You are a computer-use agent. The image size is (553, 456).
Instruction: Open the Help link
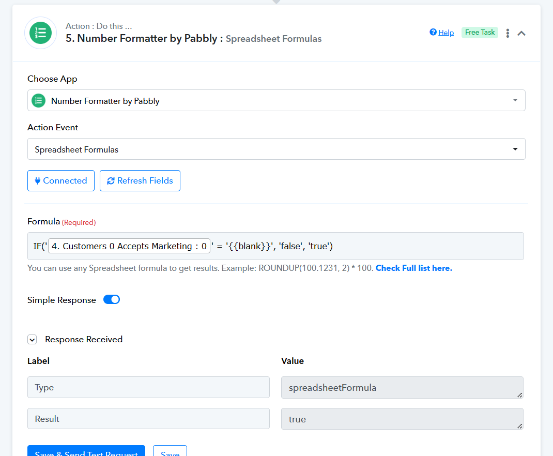pos(446,33)
